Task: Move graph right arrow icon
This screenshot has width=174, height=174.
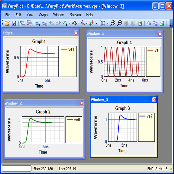Action: click(58, 23)
